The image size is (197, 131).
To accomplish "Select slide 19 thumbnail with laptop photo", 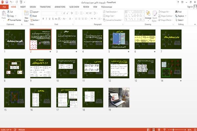I will click(119, 98).
